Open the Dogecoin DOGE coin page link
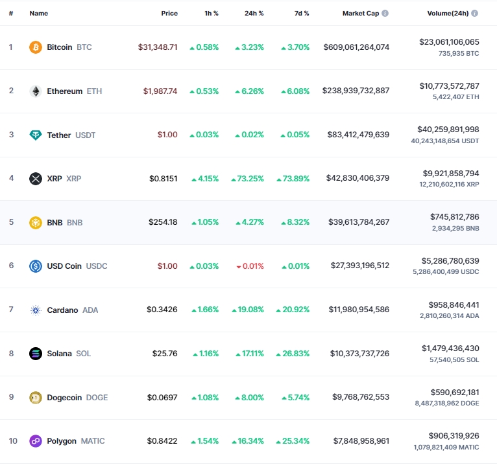The height and width of the screenshot is (467, 497). pyautogui.click(x=77, y=398)
